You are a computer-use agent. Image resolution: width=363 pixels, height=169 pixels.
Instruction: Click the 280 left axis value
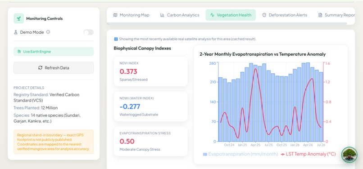point(213,63)
